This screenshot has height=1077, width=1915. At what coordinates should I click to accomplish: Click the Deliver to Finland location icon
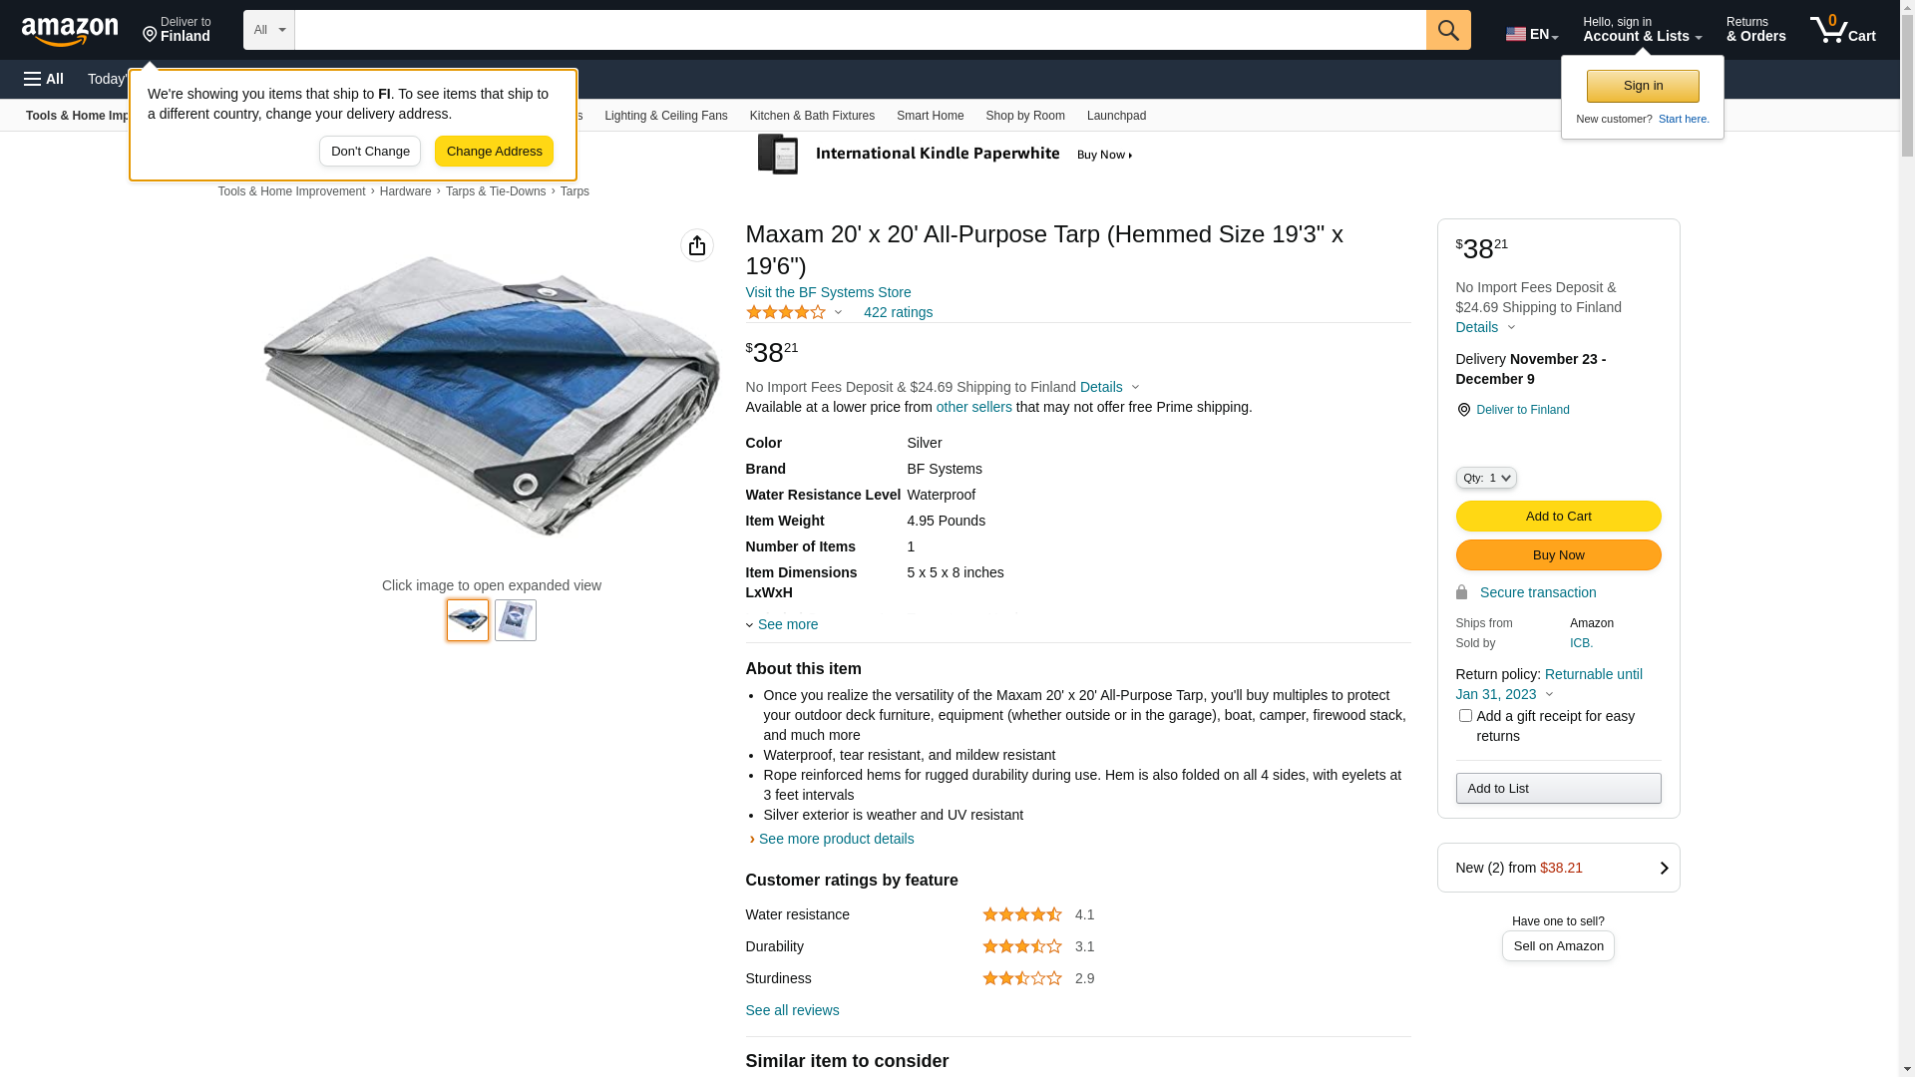tap(150, 35)
